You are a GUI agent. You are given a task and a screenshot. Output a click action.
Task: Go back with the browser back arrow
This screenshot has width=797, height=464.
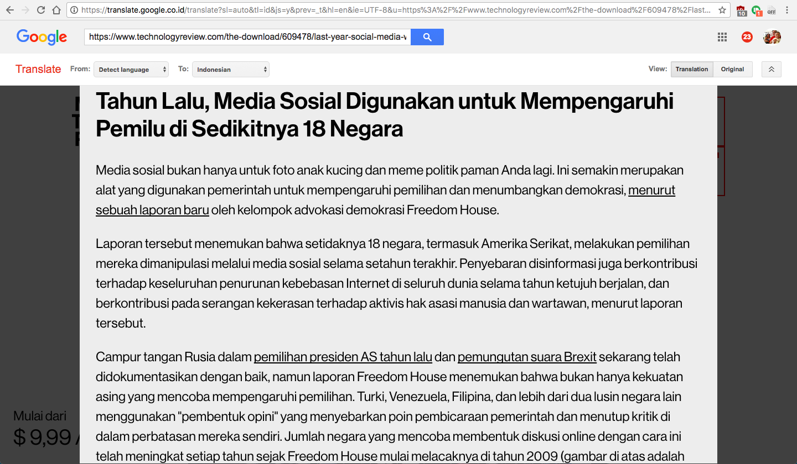[10, 10]
